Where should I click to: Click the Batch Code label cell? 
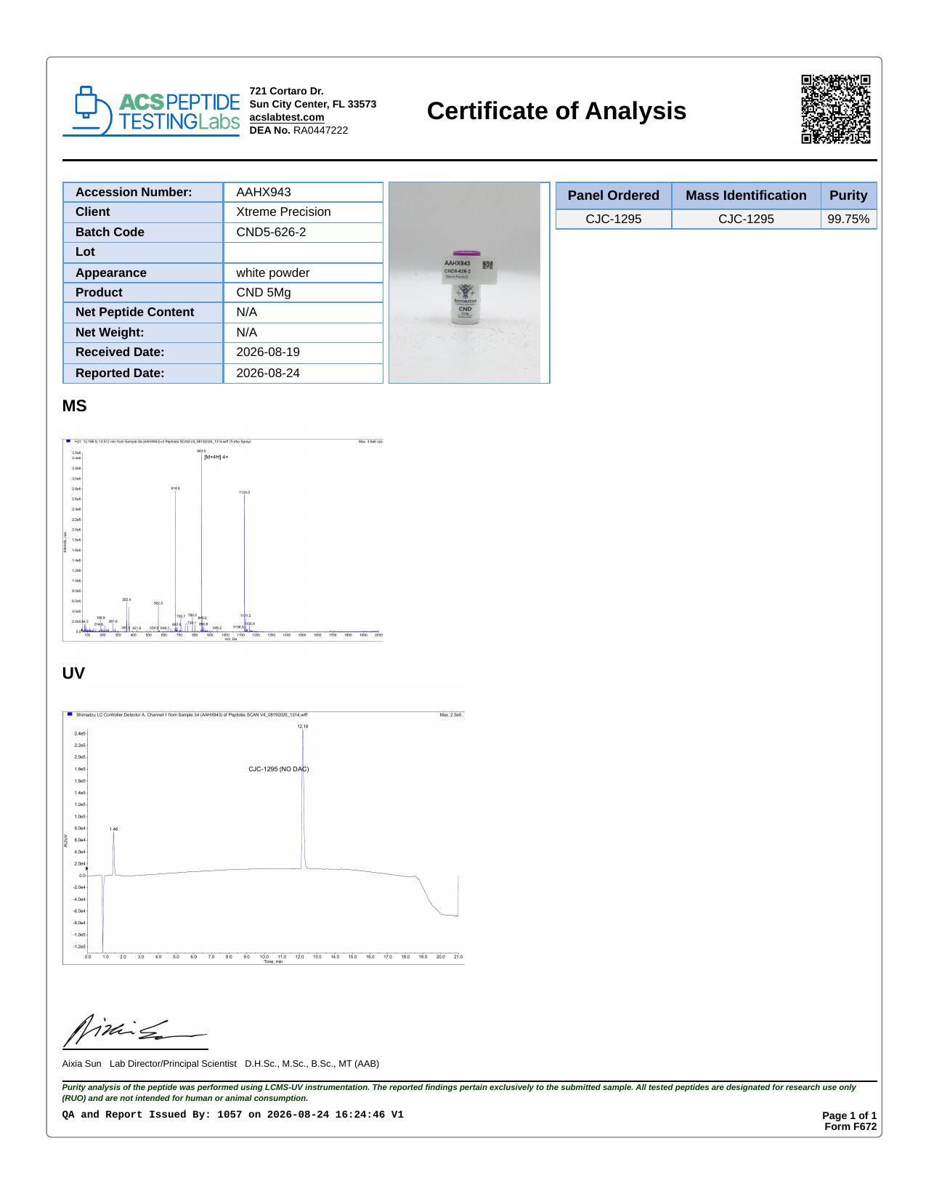[143, 232]
